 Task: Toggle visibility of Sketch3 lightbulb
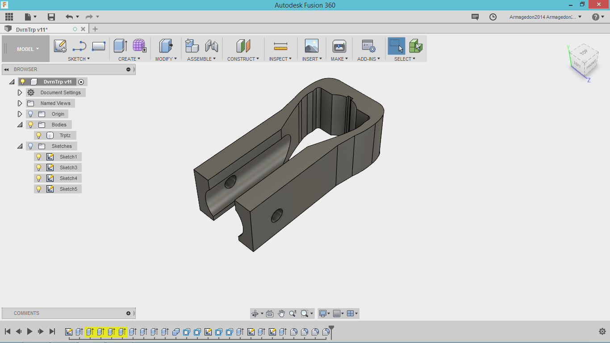click(39, 167)
